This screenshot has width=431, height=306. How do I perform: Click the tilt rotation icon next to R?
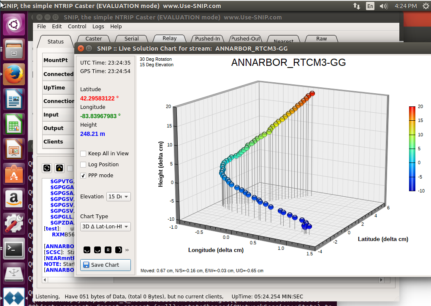tap(119, 250)
